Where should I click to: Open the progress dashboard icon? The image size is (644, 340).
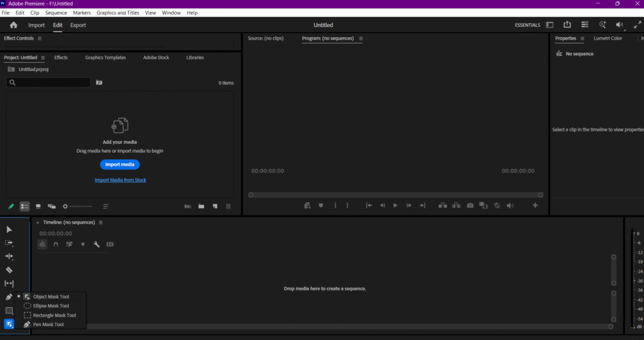coord(585,25)
